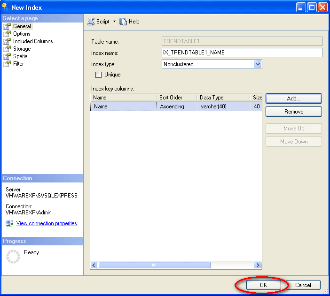The image size is (330, 296).
Task: Expand the Index type dropdown
Action: coord(258,64)
